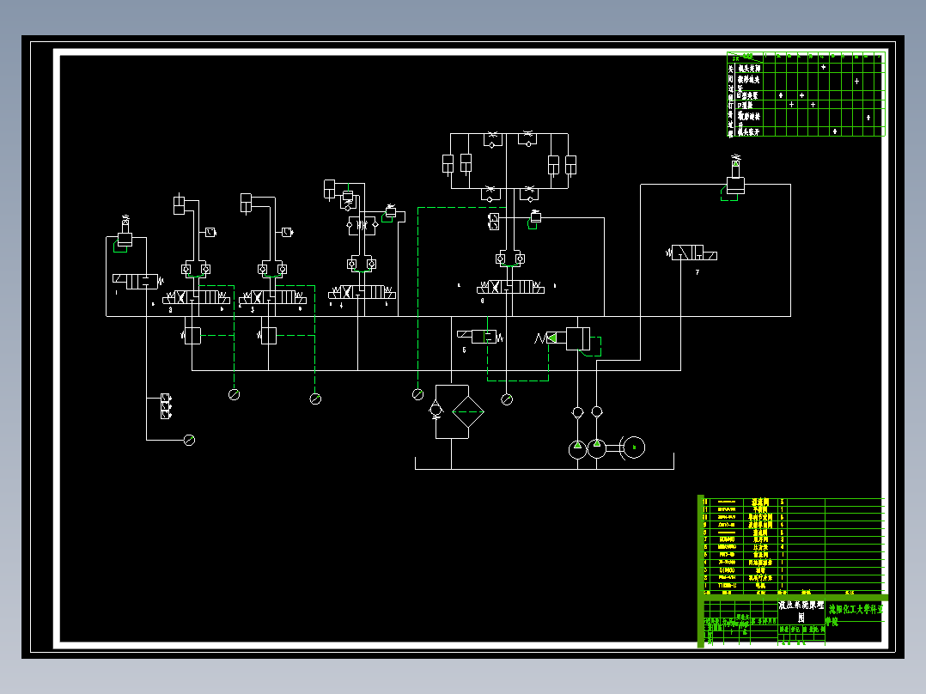Image resolution: width=926 pixels, height=694 pixels.
Task: Select the stacked pressure switch block
Action: tap(166, 406)
